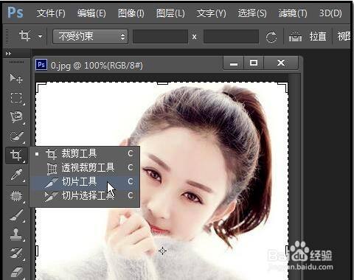
Task: Choose 切片选择工具 from the flyout
Action: pos(85,196)
